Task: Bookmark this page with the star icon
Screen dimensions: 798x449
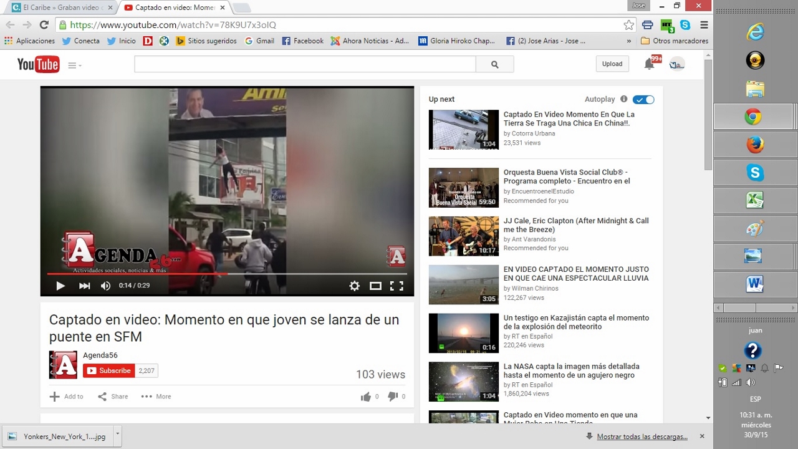Action: [x=629, y=25]
